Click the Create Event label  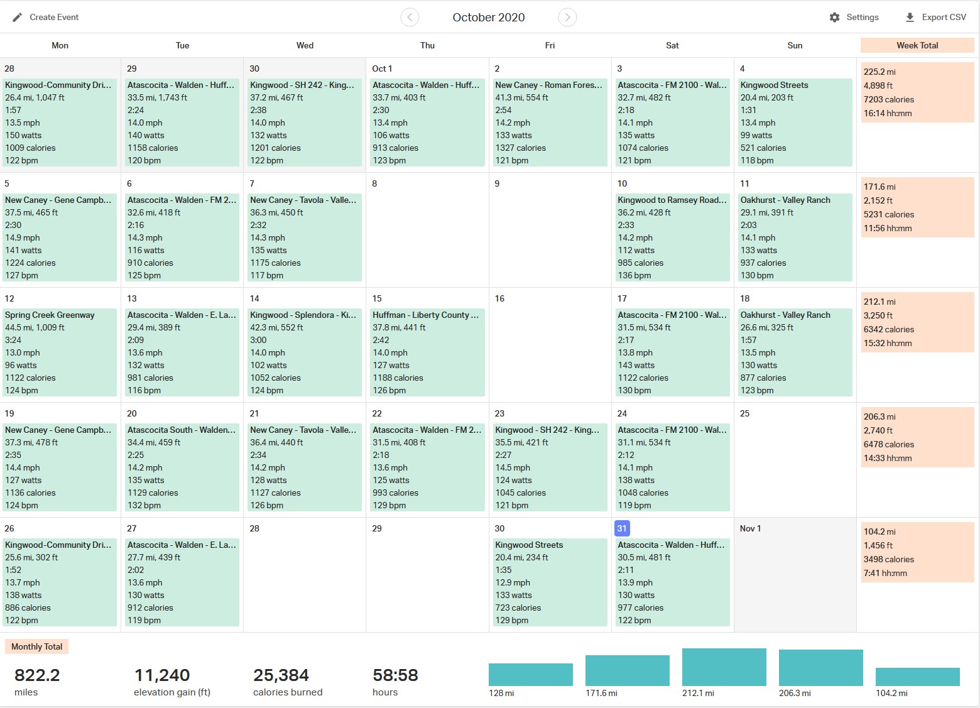point(54,17)
